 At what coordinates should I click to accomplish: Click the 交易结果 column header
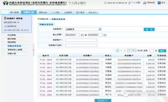161,56
